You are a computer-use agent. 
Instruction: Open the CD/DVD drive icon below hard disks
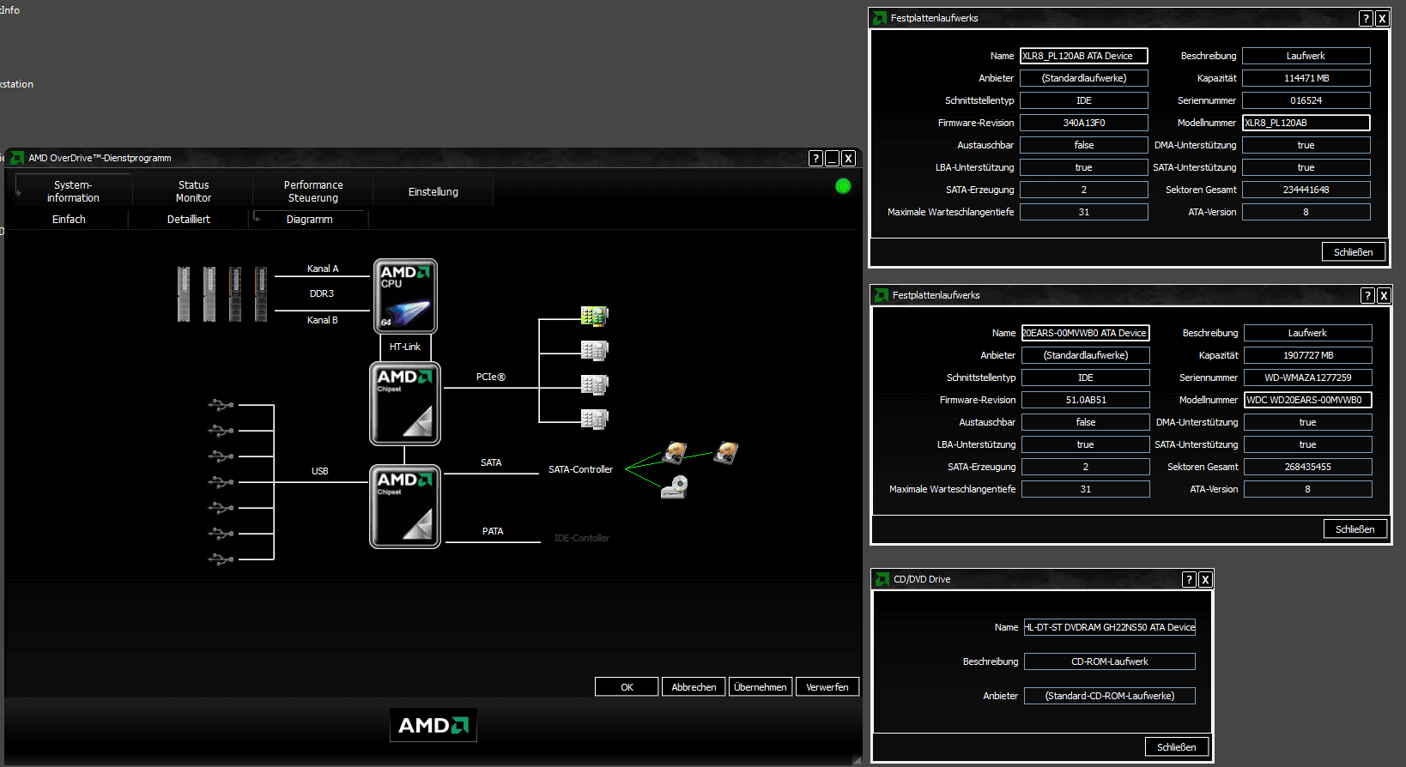pos(675,487)
